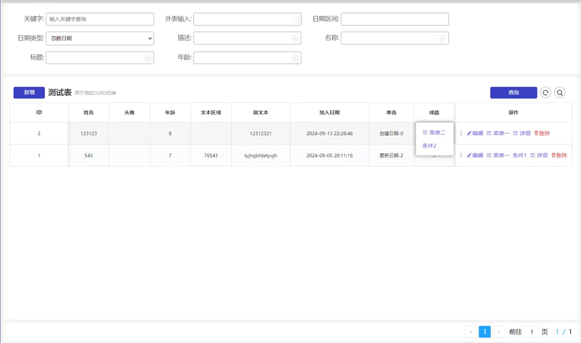This screenshot has width=581, height=343.
Task: Click the 操作 column header
Action: pos(513,113)
